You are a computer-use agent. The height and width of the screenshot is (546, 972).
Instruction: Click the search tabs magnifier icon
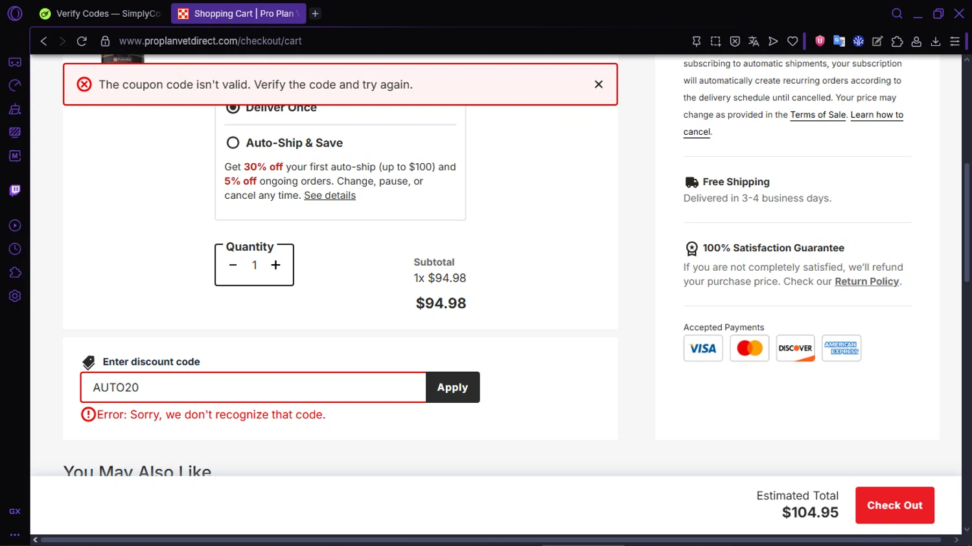tap(897, 13)
